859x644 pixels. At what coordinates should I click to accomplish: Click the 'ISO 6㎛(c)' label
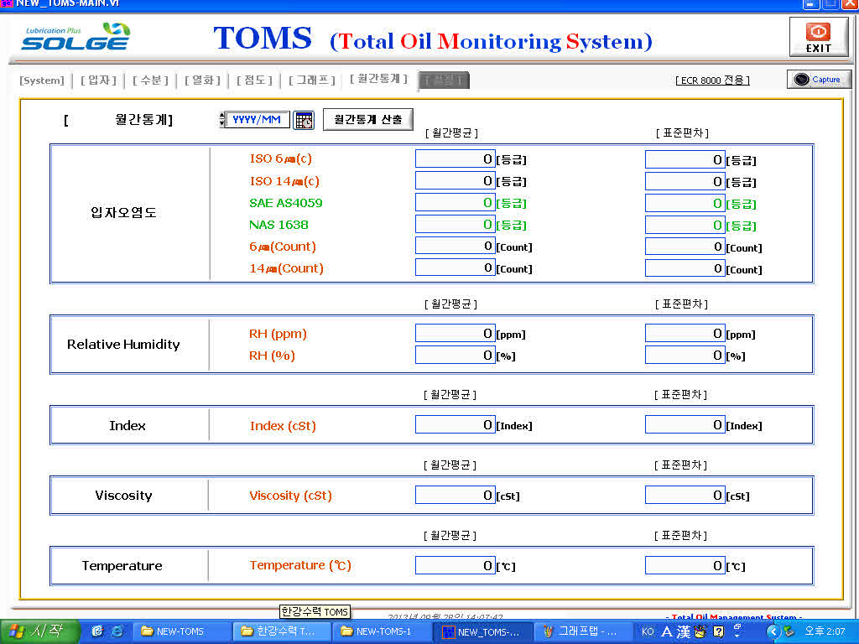pos(280,158)
